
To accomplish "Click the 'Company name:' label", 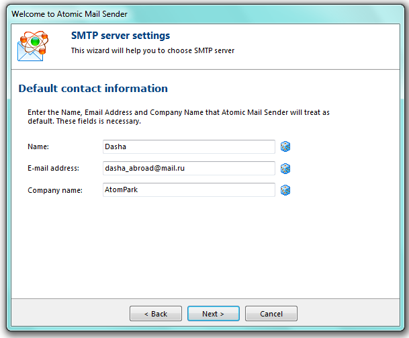I will (54, 190).
